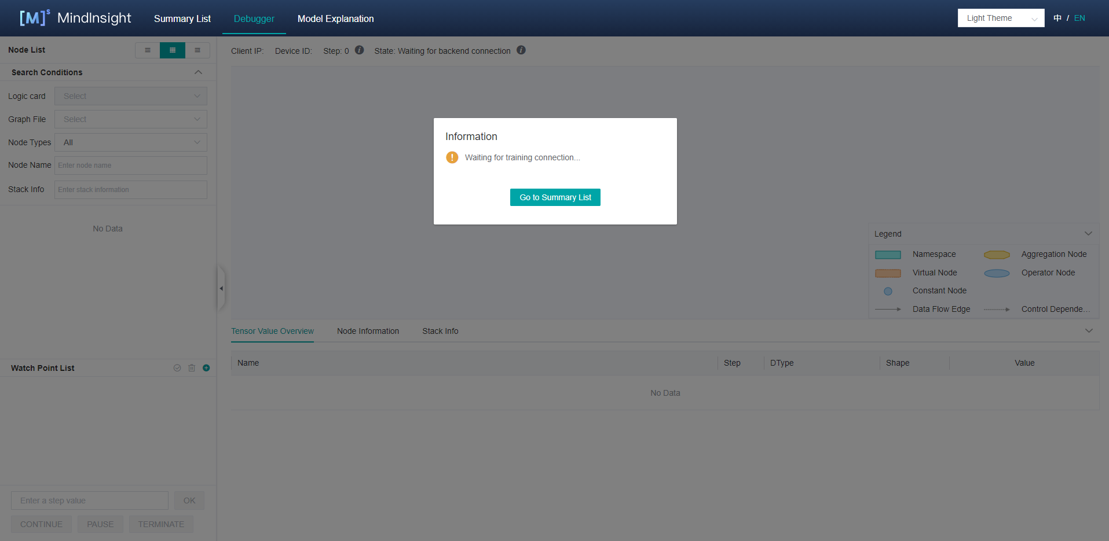Collapse the left panel with arrow handle
The width and height of the screenshot is (1109, 541).
[x=221, y=288]
